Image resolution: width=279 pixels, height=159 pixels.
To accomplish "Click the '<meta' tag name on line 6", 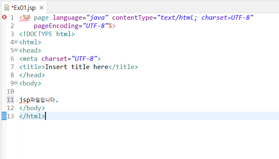I will point(28,59).
